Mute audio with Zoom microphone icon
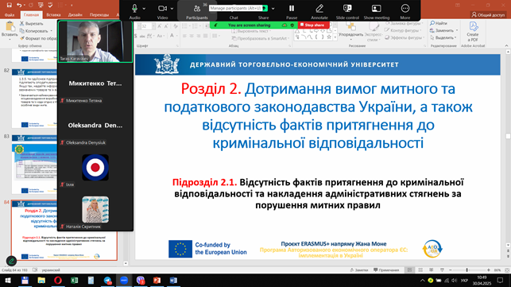Viewport: 511px width, 287px height. coord(134,9)
